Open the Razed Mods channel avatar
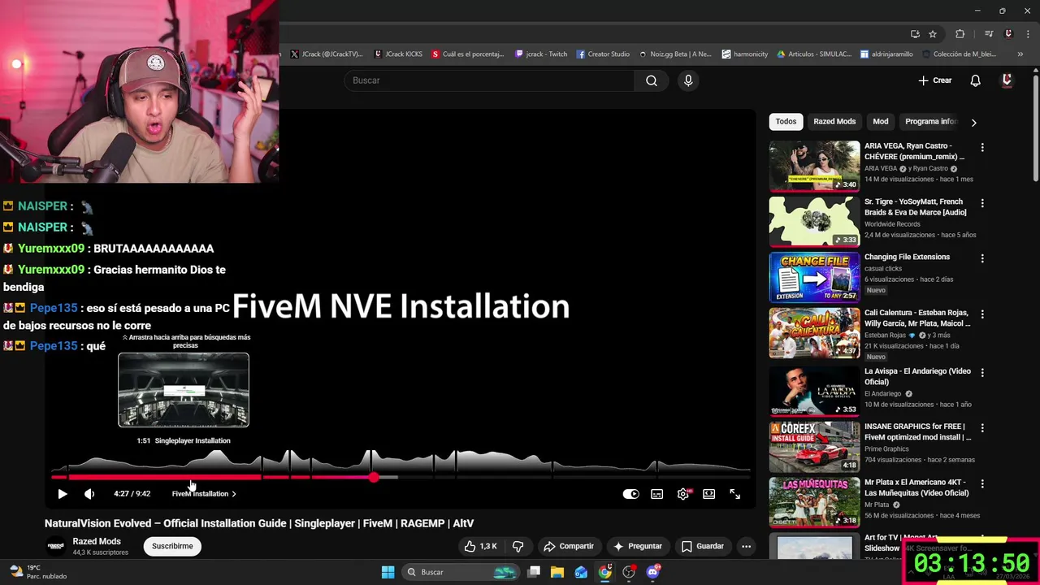 (55, 546)
